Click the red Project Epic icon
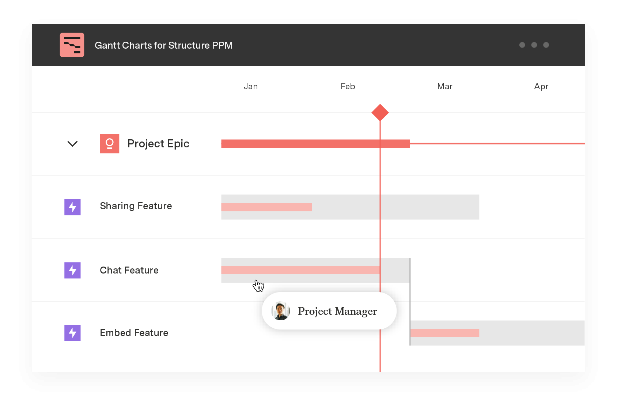617x411 pixels. (x=109, y=143)
